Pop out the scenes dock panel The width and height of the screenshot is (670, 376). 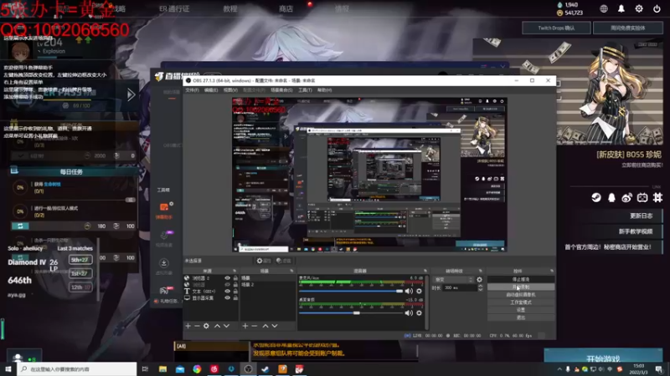click(291, 271)
